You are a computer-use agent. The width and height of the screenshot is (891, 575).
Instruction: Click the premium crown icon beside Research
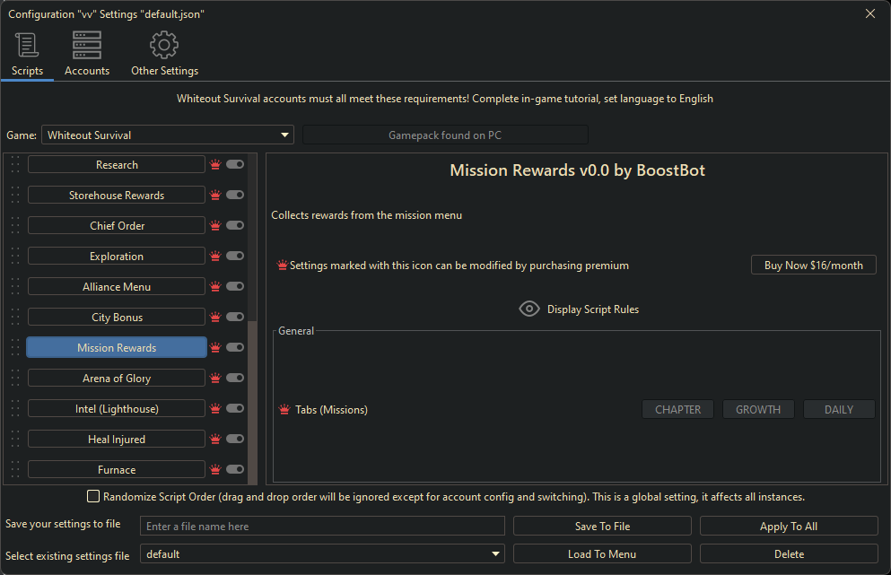(x=215, y=164)
